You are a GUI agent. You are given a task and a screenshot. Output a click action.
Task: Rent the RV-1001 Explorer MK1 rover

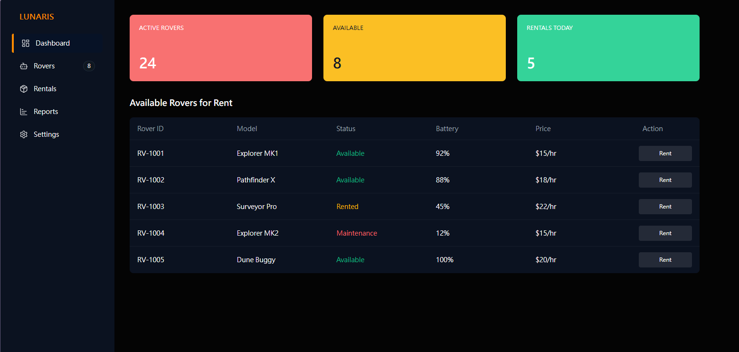coord(665,153)
